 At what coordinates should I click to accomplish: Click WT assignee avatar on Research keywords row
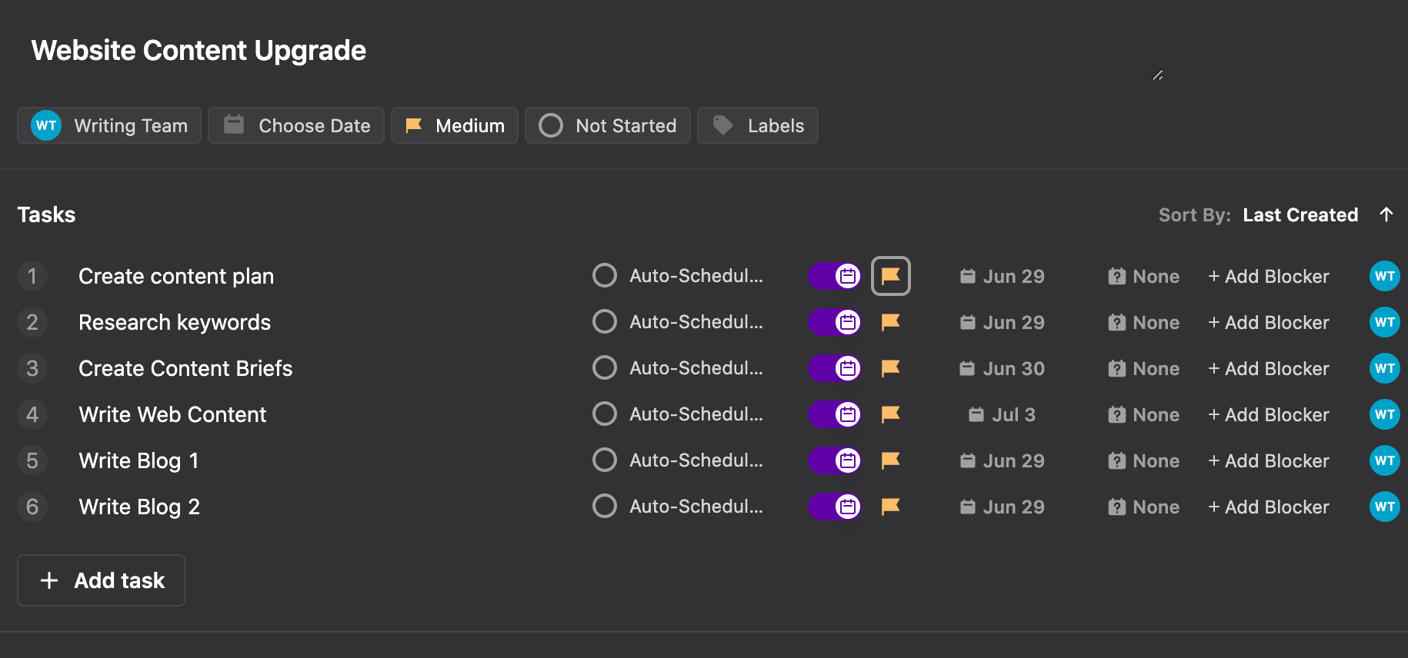1384,322
